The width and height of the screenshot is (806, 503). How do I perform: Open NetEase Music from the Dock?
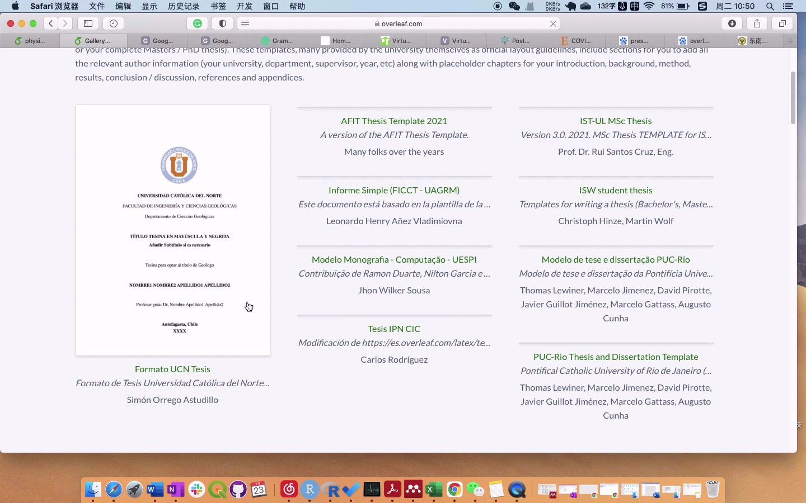pos(289,490)
